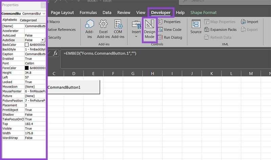The image size is (271, 160).
Task: Click the ForeColor black color swatch
Action: 27,68
